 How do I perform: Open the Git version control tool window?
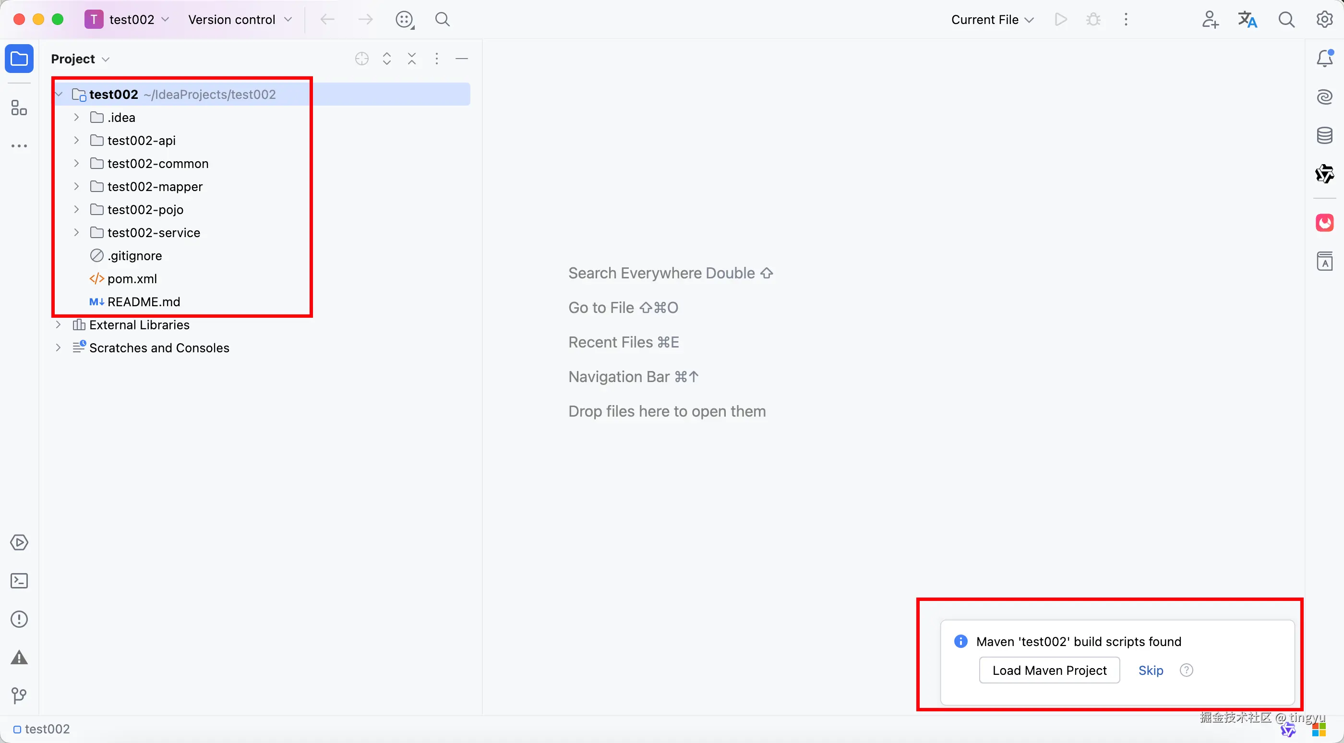tap(19, 695)
